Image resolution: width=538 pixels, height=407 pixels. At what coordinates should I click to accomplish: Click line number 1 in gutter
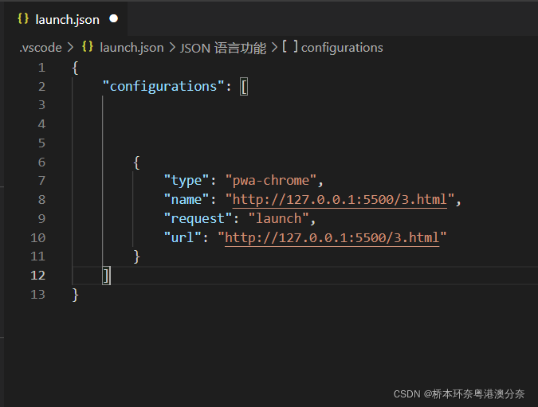pyautogui.click(x=41, y=68)
